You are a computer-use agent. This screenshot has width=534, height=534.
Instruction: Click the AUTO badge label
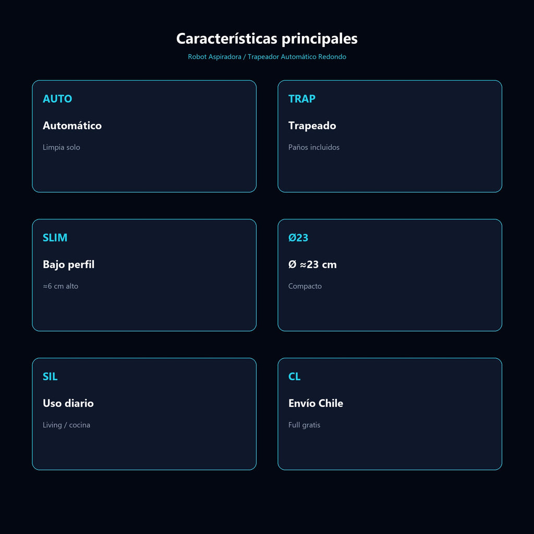click(57, 99)
